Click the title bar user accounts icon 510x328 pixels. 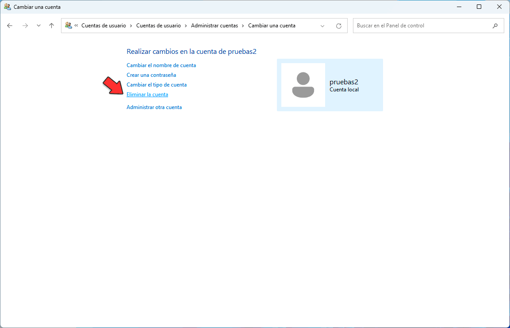pos(7,7)
